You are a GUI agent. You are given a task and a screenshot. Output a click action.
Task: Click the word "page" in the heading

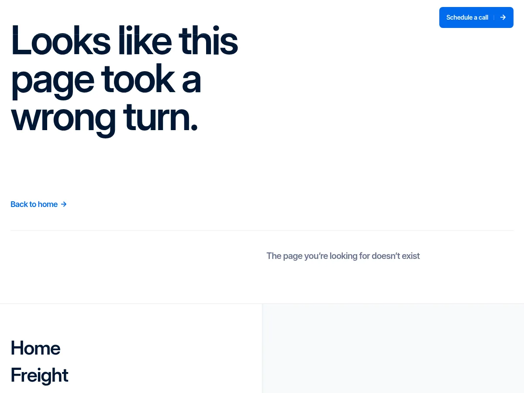(52, 79)
